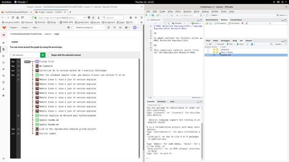The image size is (289, 162).
Task: Switch to the History tab
Action: pyautogui.click(x=224, y=20)
